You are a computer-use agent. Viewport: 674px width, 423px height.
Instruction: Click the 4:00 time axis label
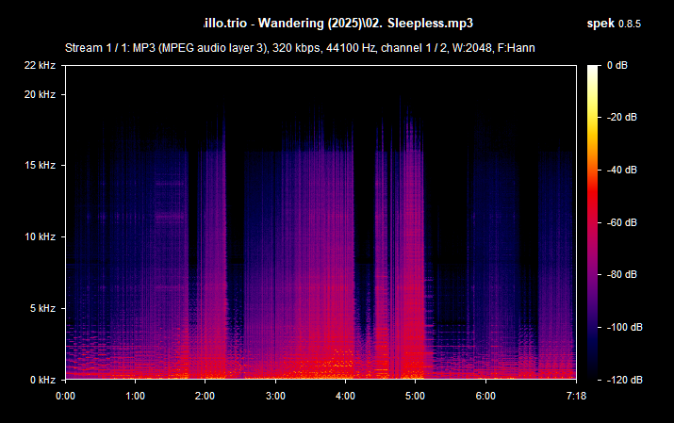[345, 396]
